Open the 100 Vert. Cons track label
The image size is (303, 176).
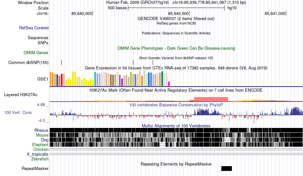(18, 112)
